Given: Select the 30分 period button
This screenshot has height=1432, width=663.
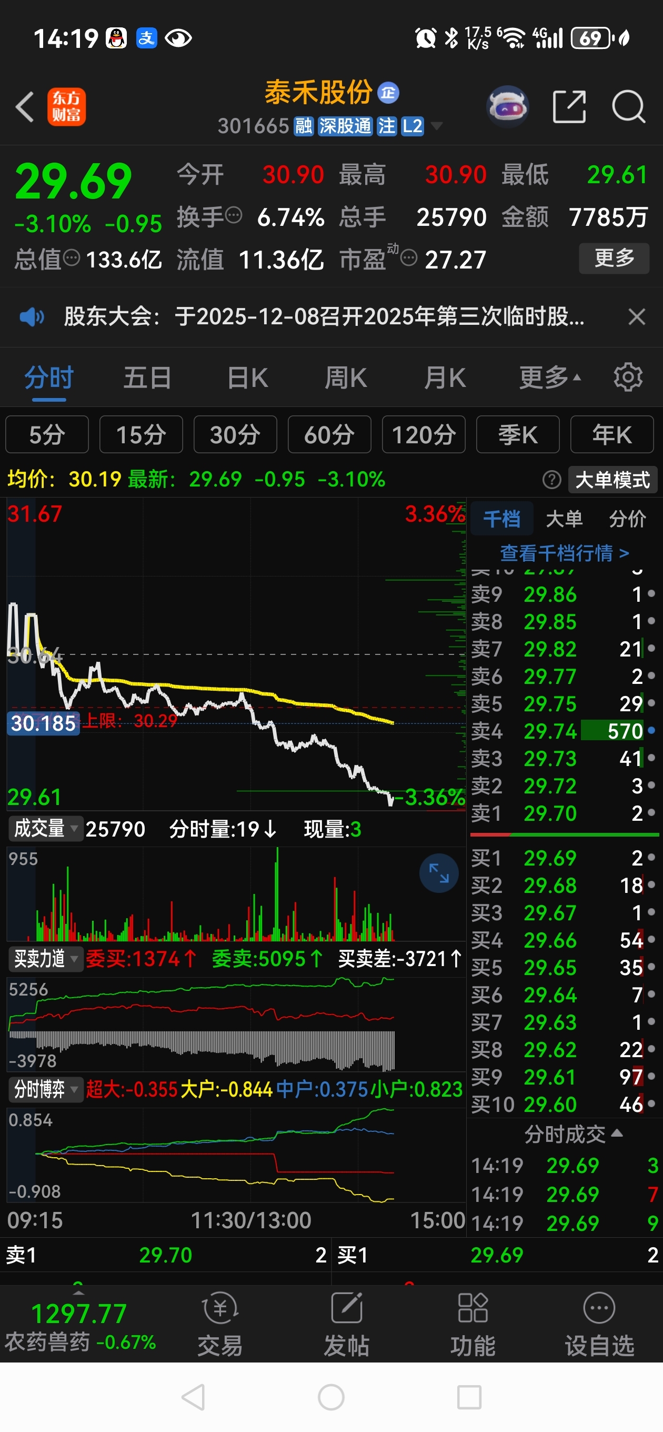Looking at the screenshot, I should coord(235,435).
